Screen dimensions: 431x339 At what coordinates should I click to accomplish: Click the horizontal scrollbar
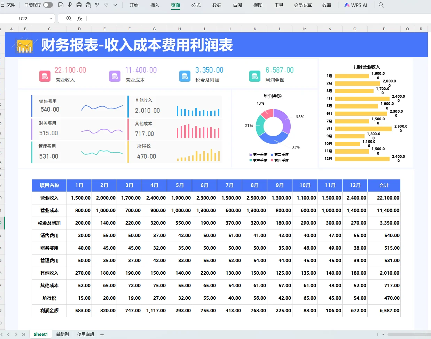tap(409, 334)
